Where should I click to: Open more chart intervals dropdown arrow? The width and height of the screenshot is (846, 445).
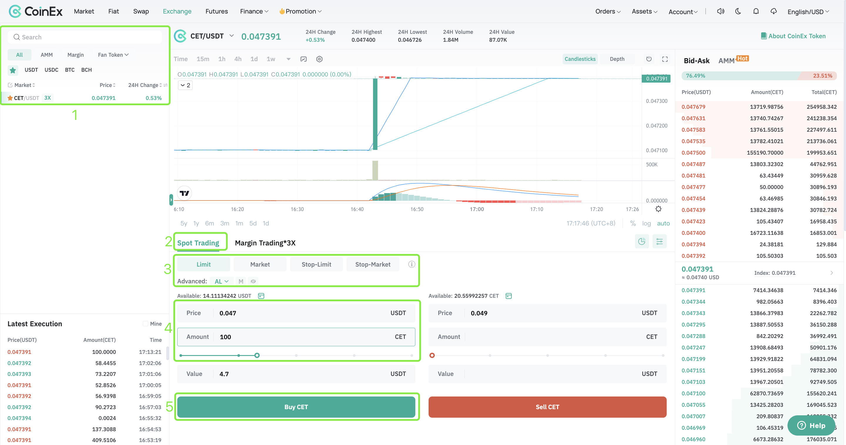coord(288,59)
